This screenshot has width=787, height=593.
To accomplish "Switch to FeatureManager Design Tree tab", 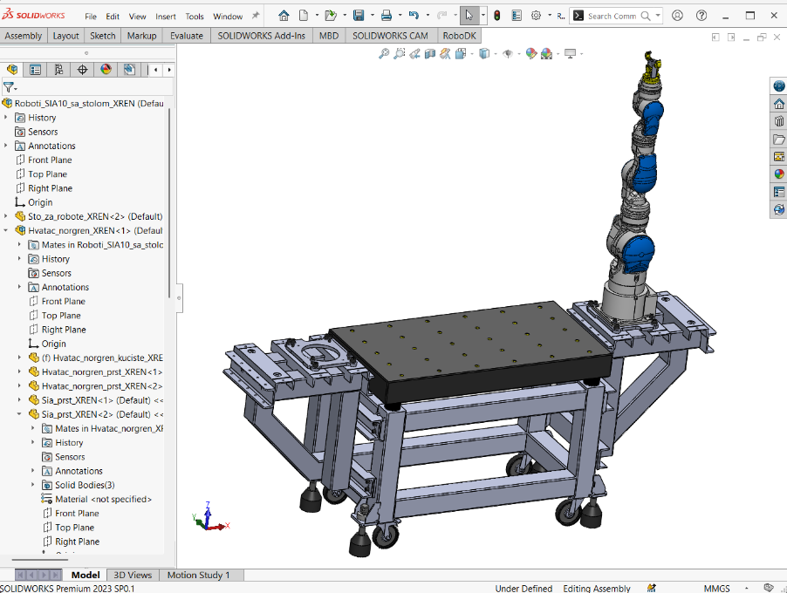I will [12, 70].
